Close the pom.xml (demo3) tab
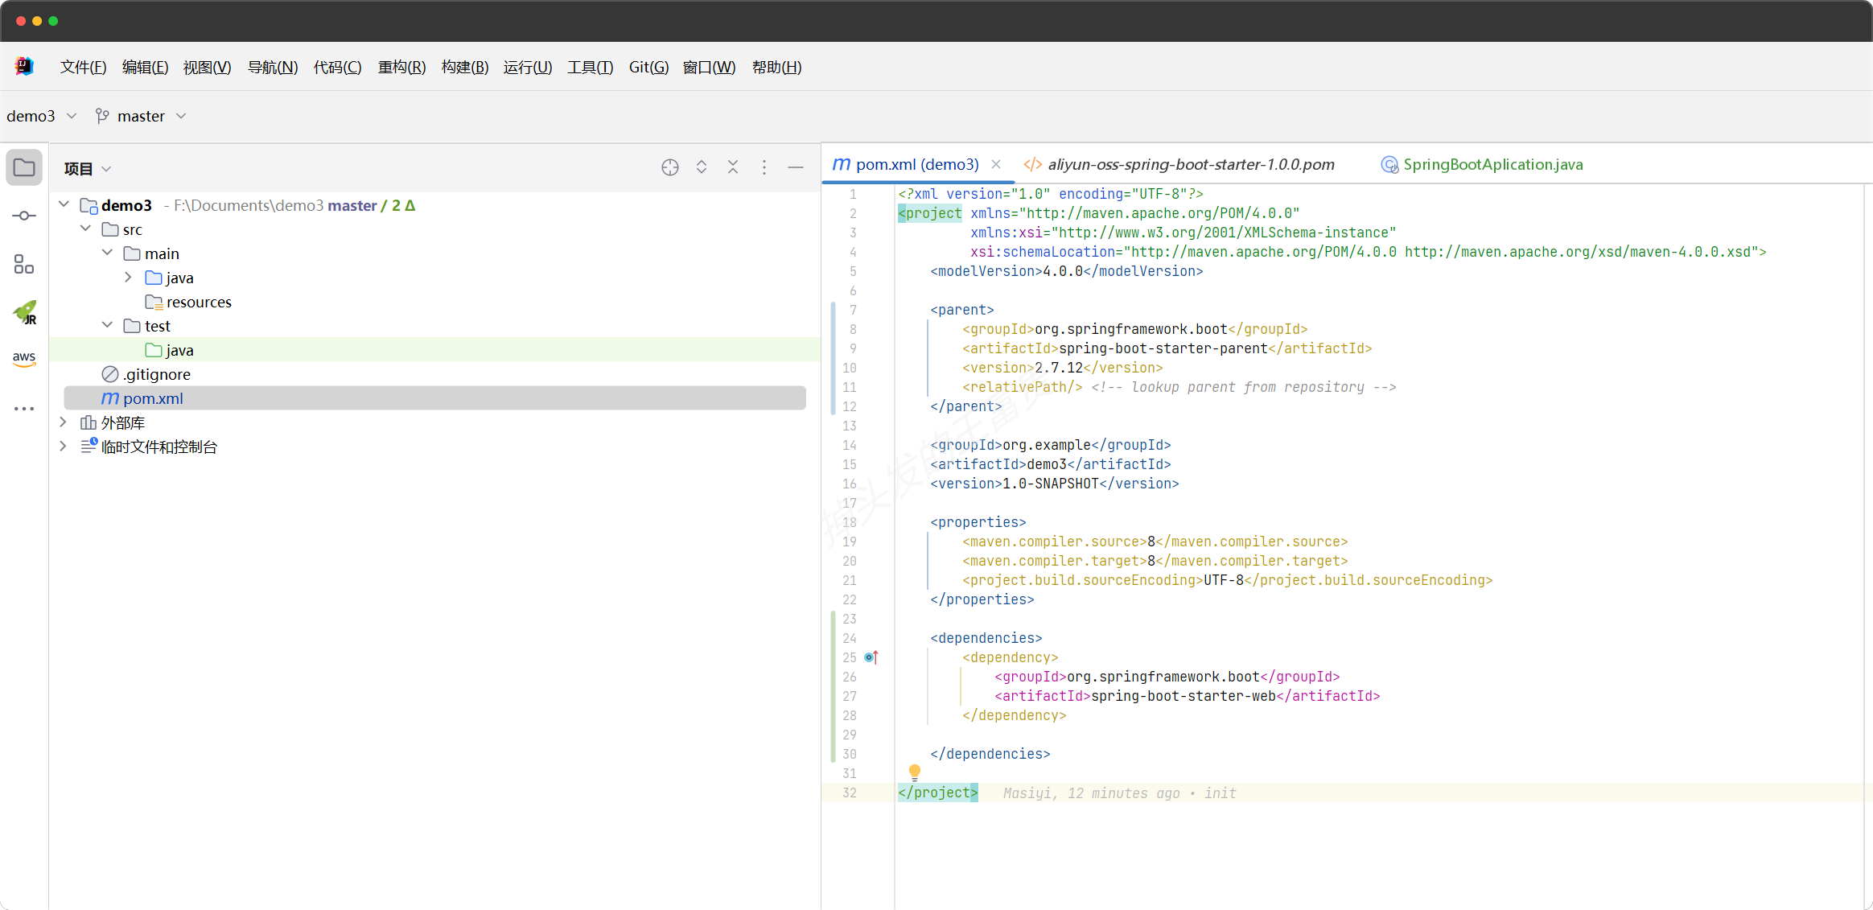1873x910 pixels. point(996,164)
